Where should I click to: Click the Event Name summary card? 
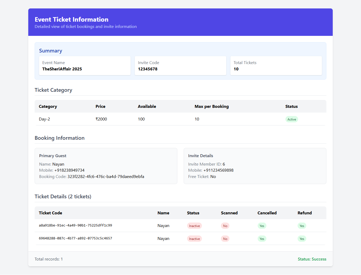click(x=85, y=66)
